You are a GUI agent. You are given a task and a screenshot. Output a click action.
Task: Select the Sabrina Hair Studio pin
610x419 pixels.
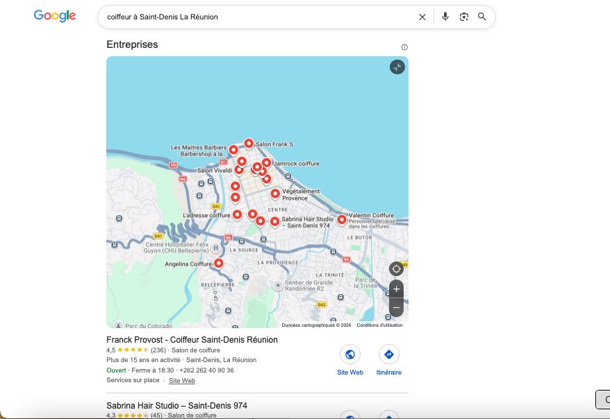274,221
